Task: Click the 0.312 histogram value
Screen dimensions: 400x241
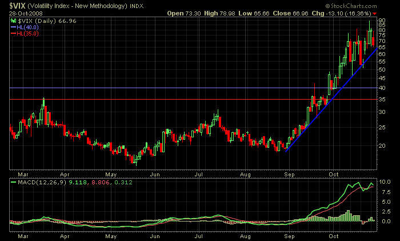Action: point(123,182)
